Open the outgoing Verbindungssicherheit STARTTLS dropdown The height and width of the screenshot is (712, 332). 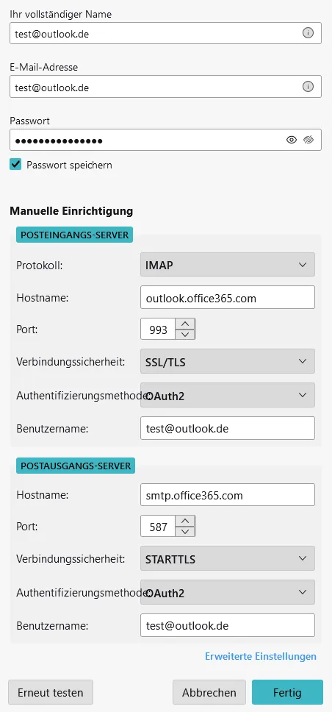point(228,558)
